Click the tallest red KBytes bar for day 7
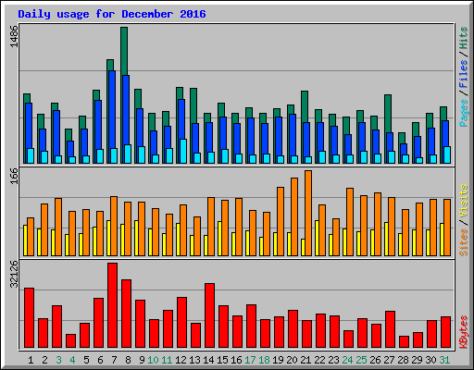The image size is (474, 370). [x=112, y=305]
